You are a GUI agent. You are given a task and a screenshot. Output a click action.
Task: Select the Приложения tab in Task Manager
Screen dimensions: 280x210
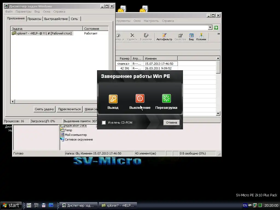click(x=16, y=18)
